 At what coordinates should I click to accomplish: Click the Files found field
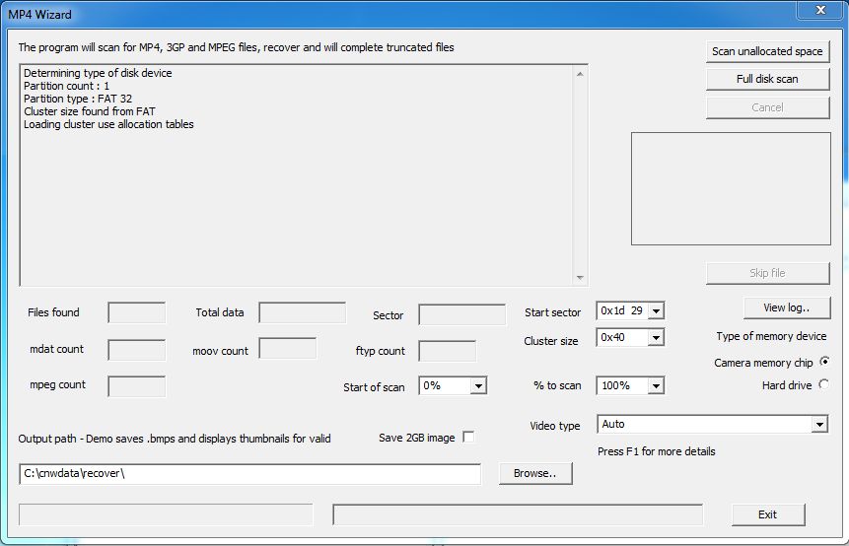pos(136,313)
